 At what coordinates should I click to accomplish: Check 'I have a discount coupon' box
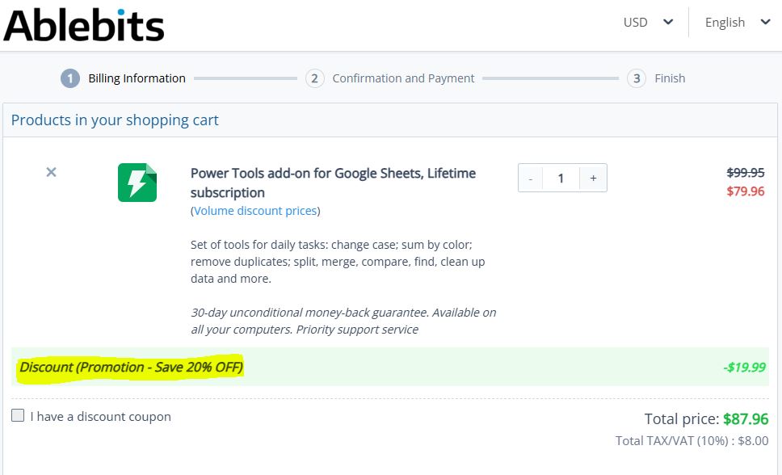pyautogui.click(x=18, y=415)
